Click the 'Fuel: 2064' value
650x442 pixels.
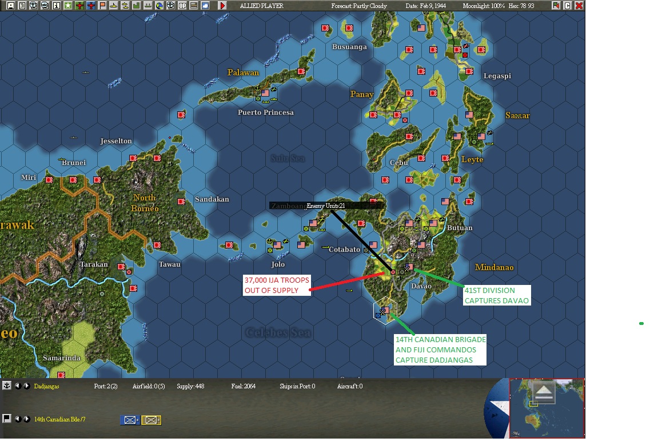pyautogui.click(x=244, y=386)
